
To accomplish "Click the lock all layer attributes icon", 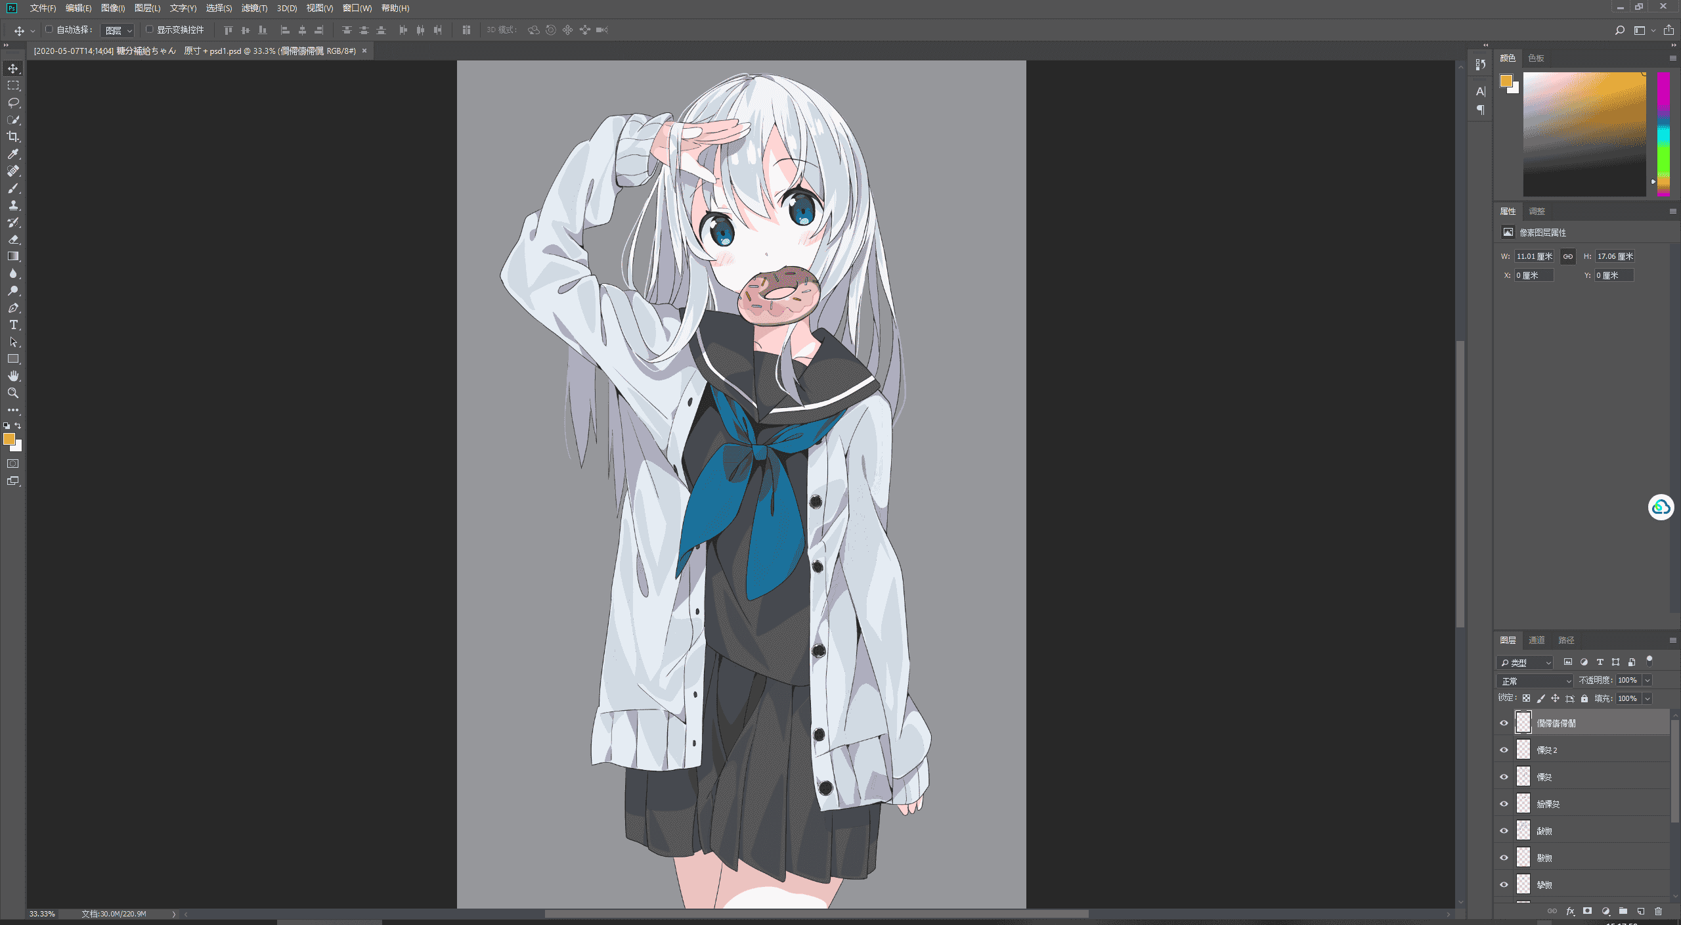I will pos(1584,698).
